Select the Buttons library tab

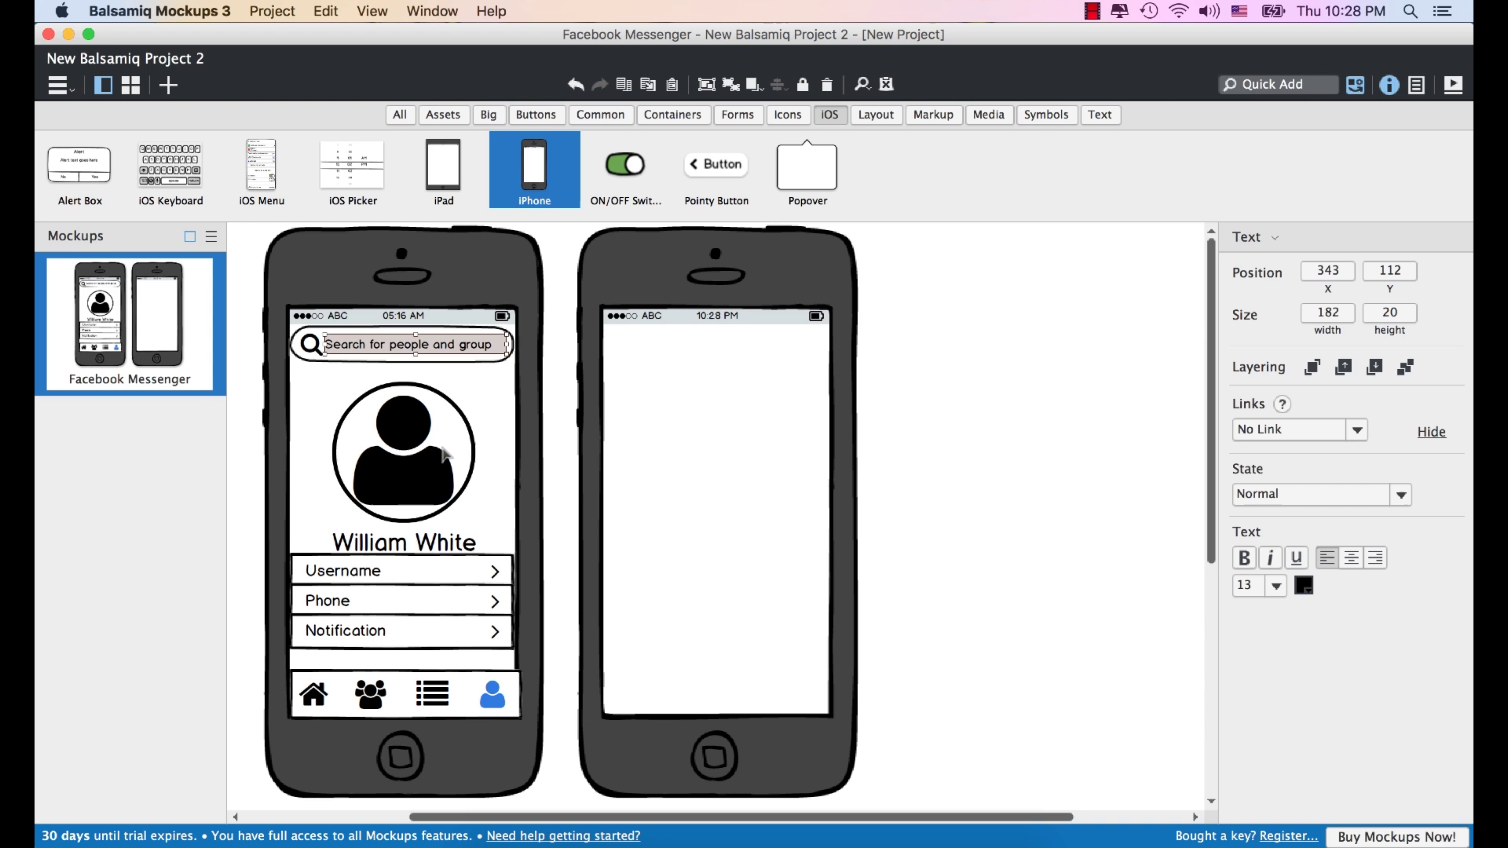536,115
